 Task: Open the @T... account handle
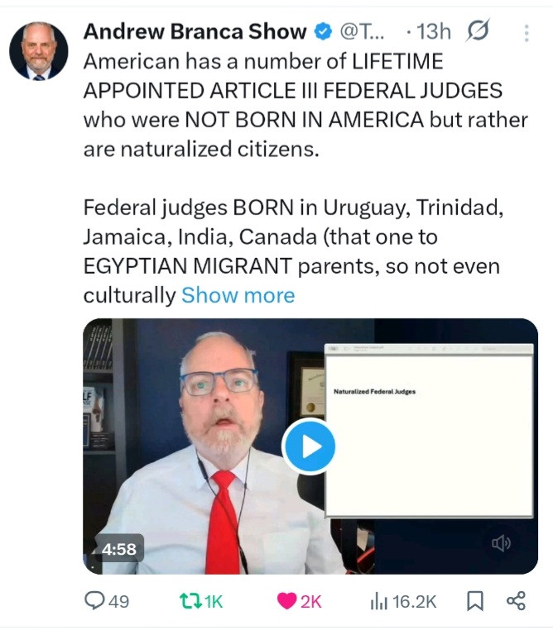click(x=362, y=31)
